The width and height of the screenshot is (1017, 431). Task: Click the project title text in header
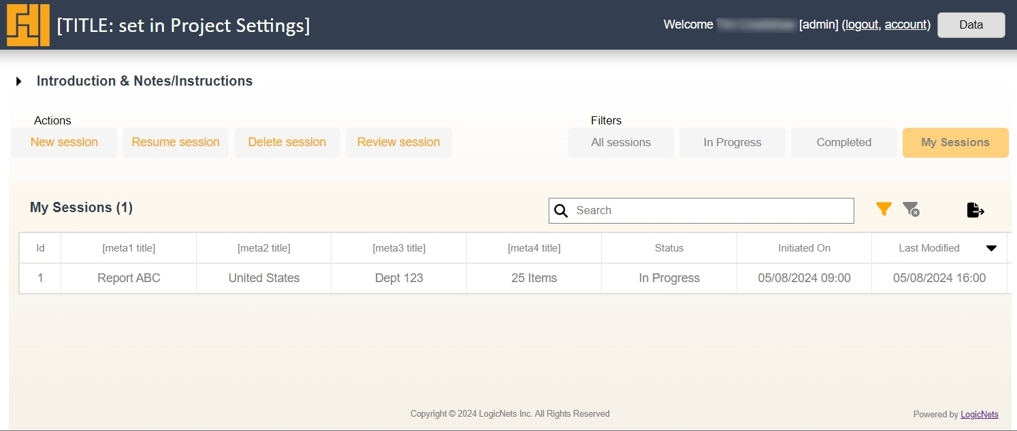coord(183,26)
